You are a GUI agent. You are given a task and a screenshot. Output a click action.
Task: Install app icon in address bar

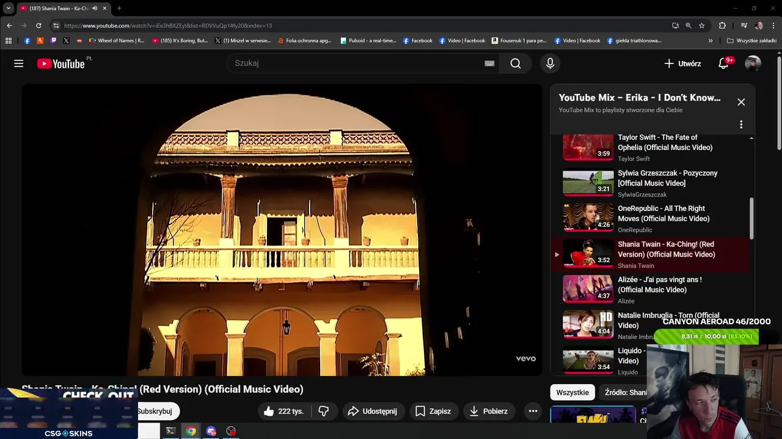point(675,26)
